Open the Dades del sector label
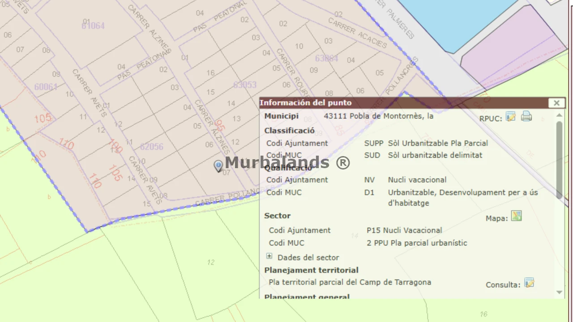This screenshot has height=322, width=573. point(308,258)
